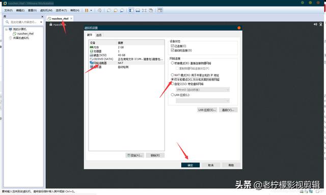Select the 内存 device row
The height and width of the screenshot is (195, 326).
(x=126, y=47)
